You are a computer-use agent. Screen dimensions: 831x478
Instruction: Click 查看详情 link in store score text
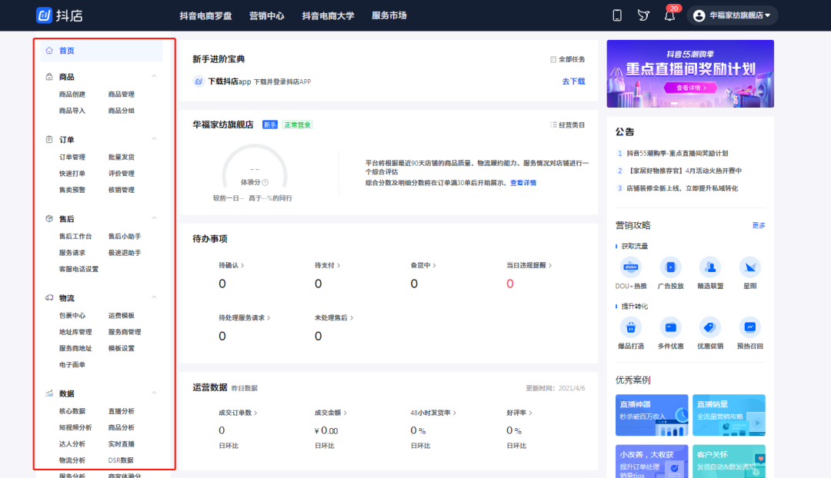pyautogui.click(x=523, y=183)
